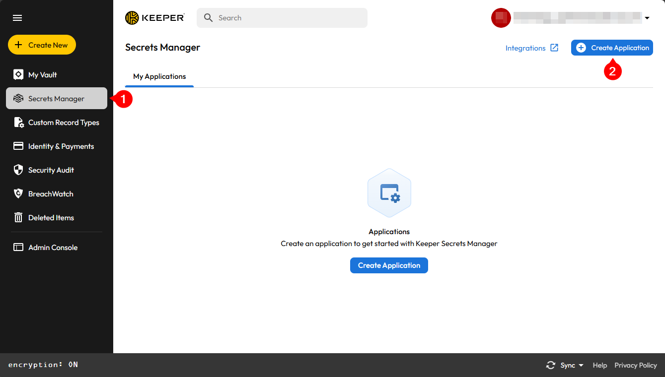Open the hamburger menu icon

(17, 18)
